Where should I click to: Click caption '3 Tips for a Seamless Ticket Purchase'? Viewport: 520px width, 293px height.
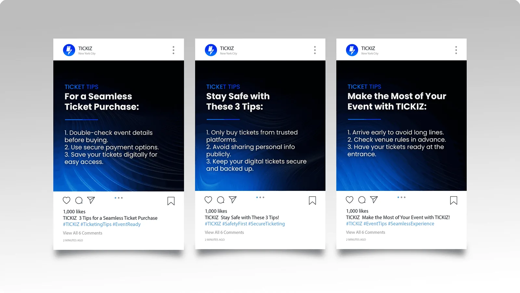coord(118,218)
